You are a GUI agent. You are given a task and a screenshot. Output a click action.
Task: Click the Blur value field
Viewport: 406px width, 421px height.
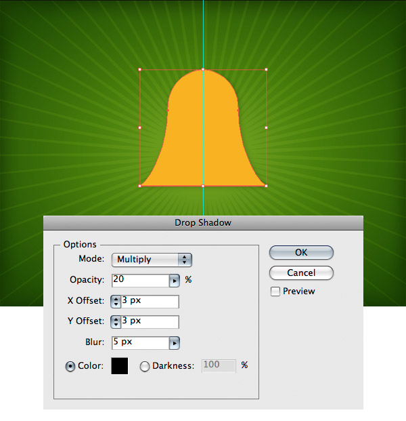coord(141,343)
